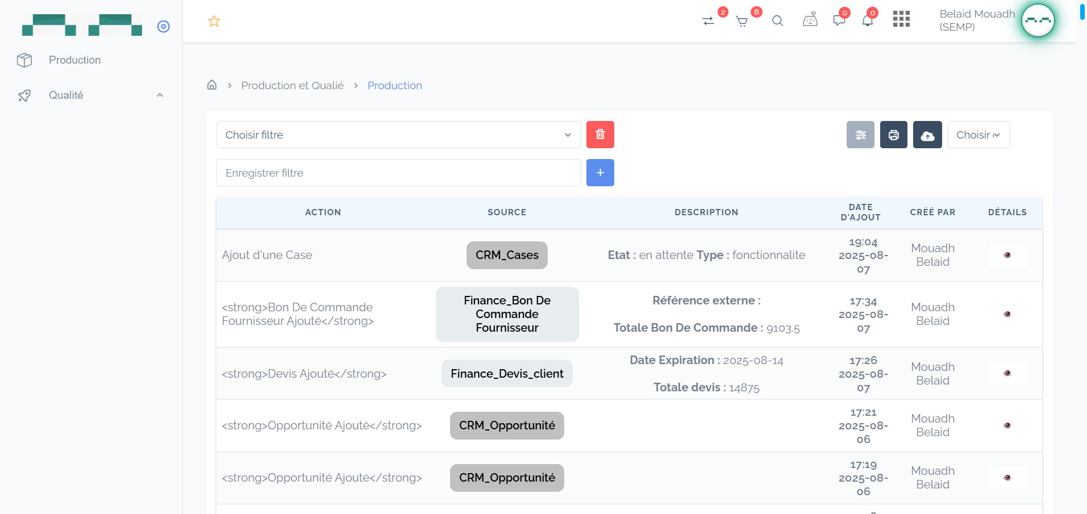Viewport: 1087px width, 514px height.
Task: Click the Qualité rocket icon
Action: (x=24, y=95)
